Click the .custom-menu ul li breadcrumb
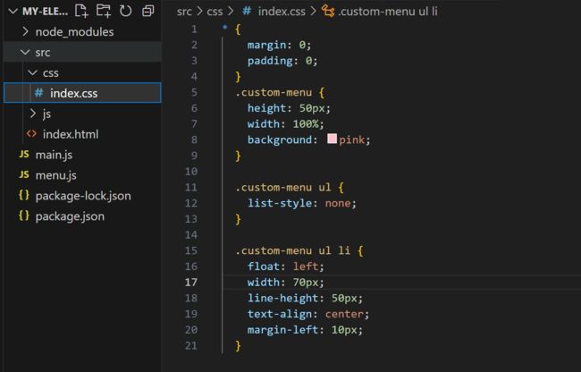The height and width of the screenshot is (372, 581). [388, 12]
